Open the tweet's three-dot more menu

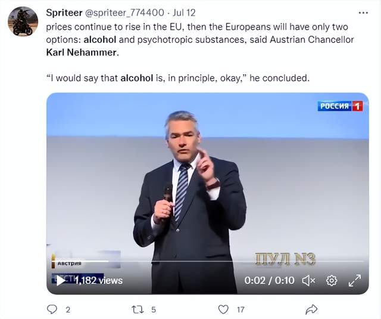363,13
